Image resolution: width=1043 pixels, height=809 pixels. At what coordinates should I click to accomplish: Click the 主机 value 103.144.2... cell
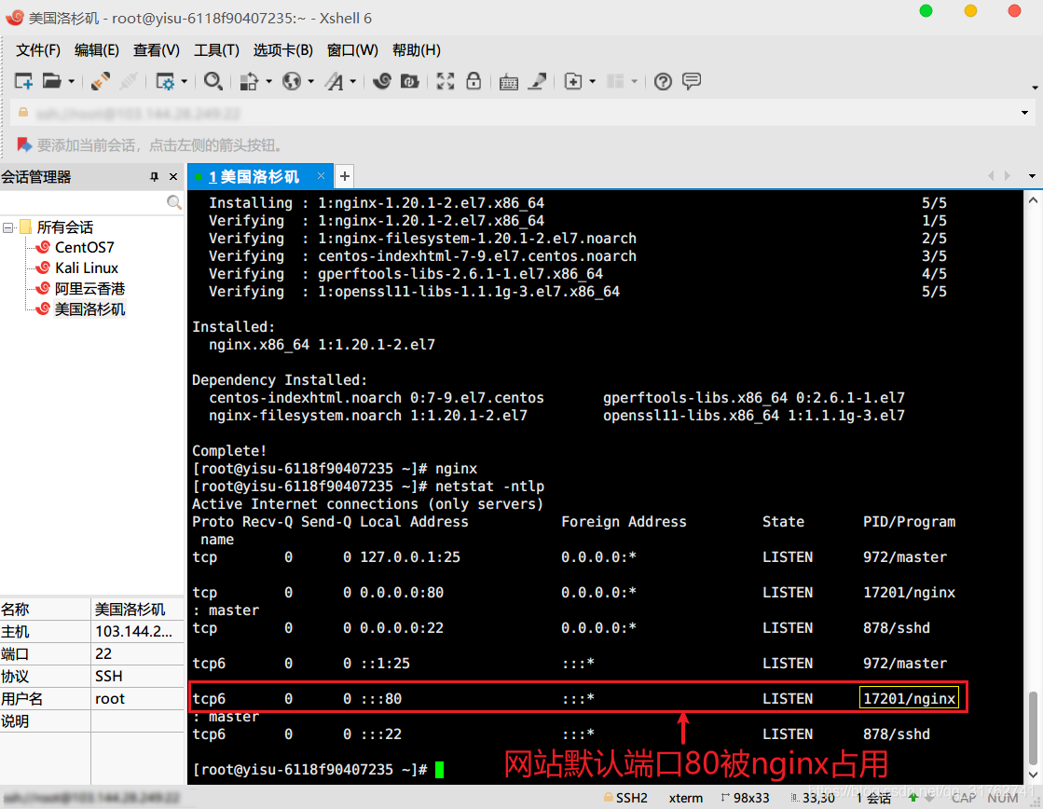click(x=137, y=631)
